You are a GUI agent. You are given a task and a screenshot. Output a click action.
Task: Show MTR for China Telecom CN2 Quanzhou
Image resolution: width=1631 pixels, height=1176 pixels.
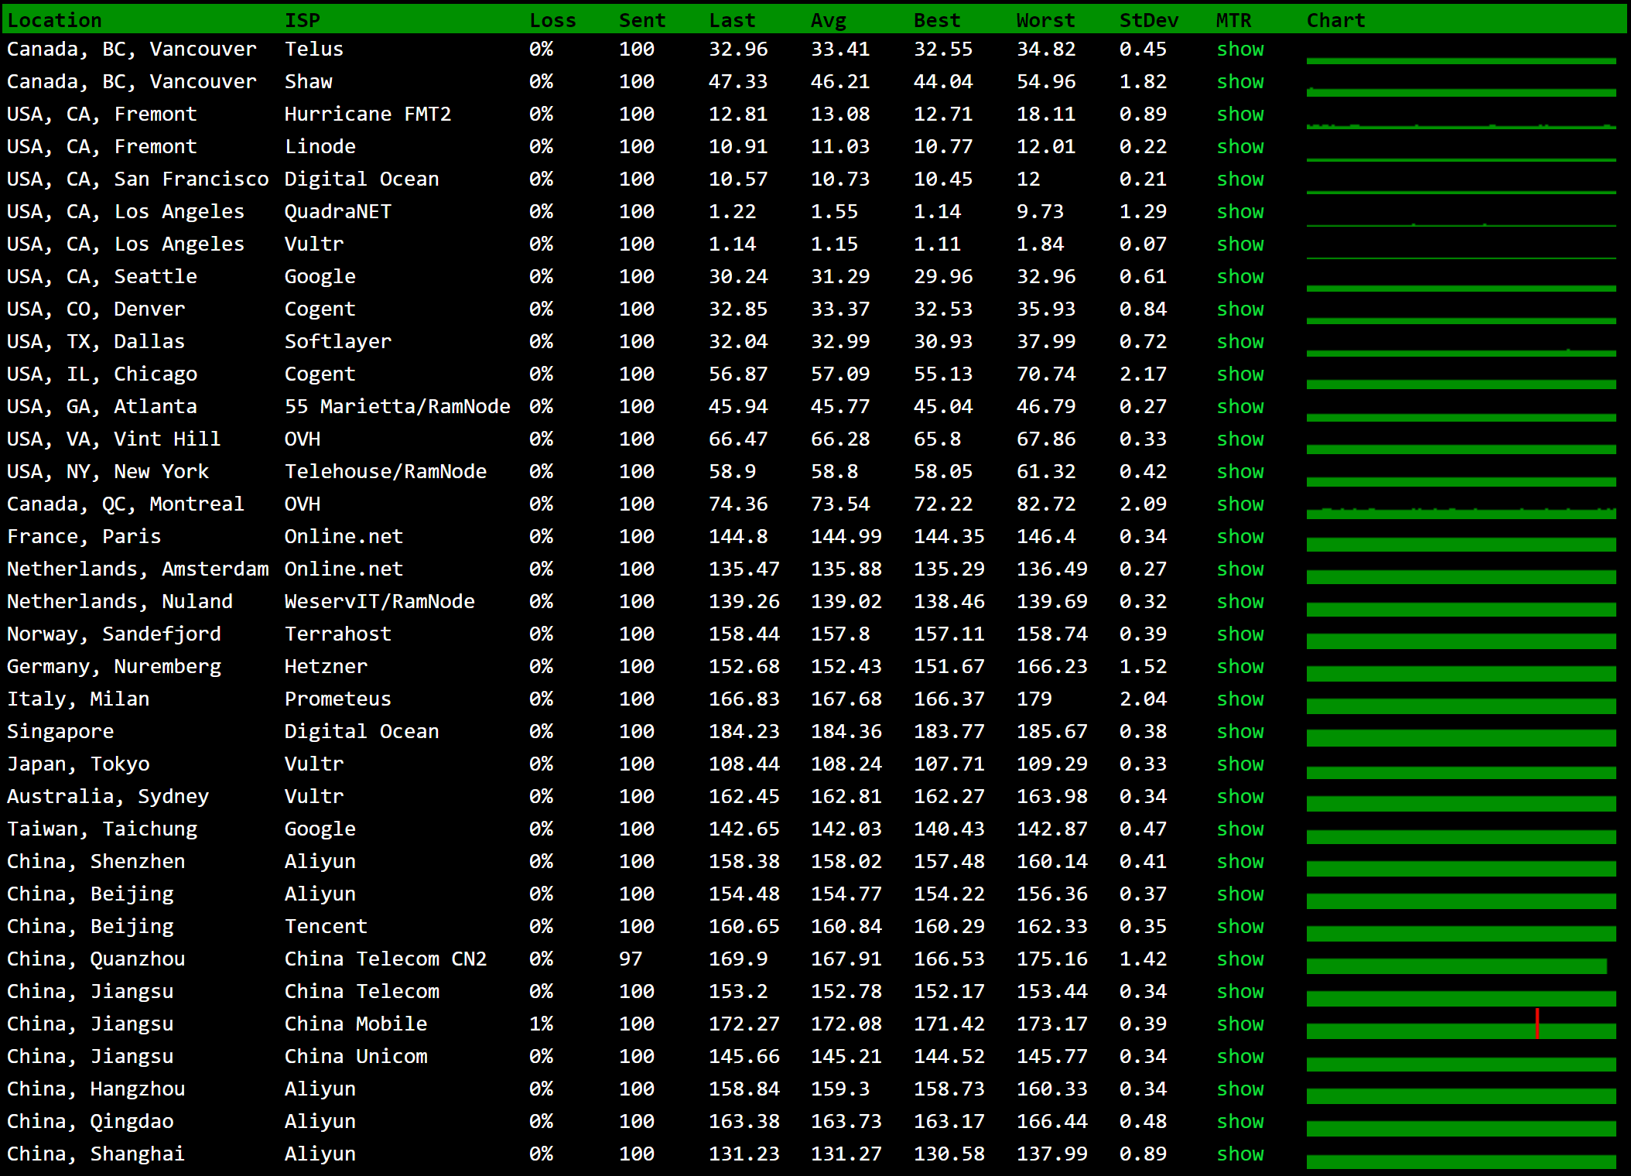1240,959
